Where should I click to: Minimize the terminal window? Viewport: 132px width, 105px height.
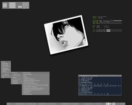point(117,76)
